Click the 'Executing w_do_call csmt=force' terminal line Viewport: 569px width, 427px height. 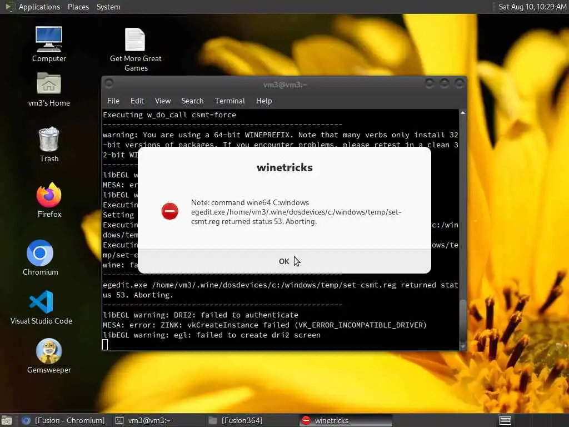click(169, 115)
